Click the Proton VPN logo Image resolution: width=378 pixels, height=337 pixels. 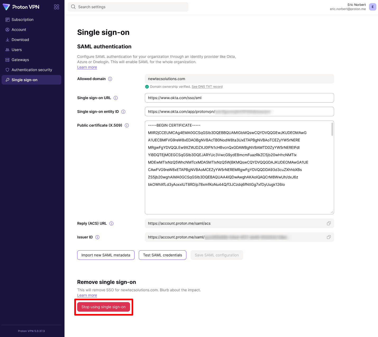pos(21,7)
